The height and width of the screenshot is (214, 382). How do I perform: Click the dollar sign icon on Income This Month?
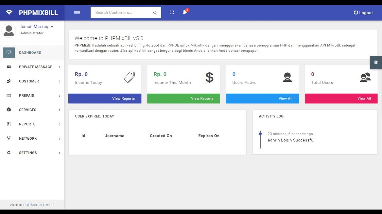click(210, 77)
